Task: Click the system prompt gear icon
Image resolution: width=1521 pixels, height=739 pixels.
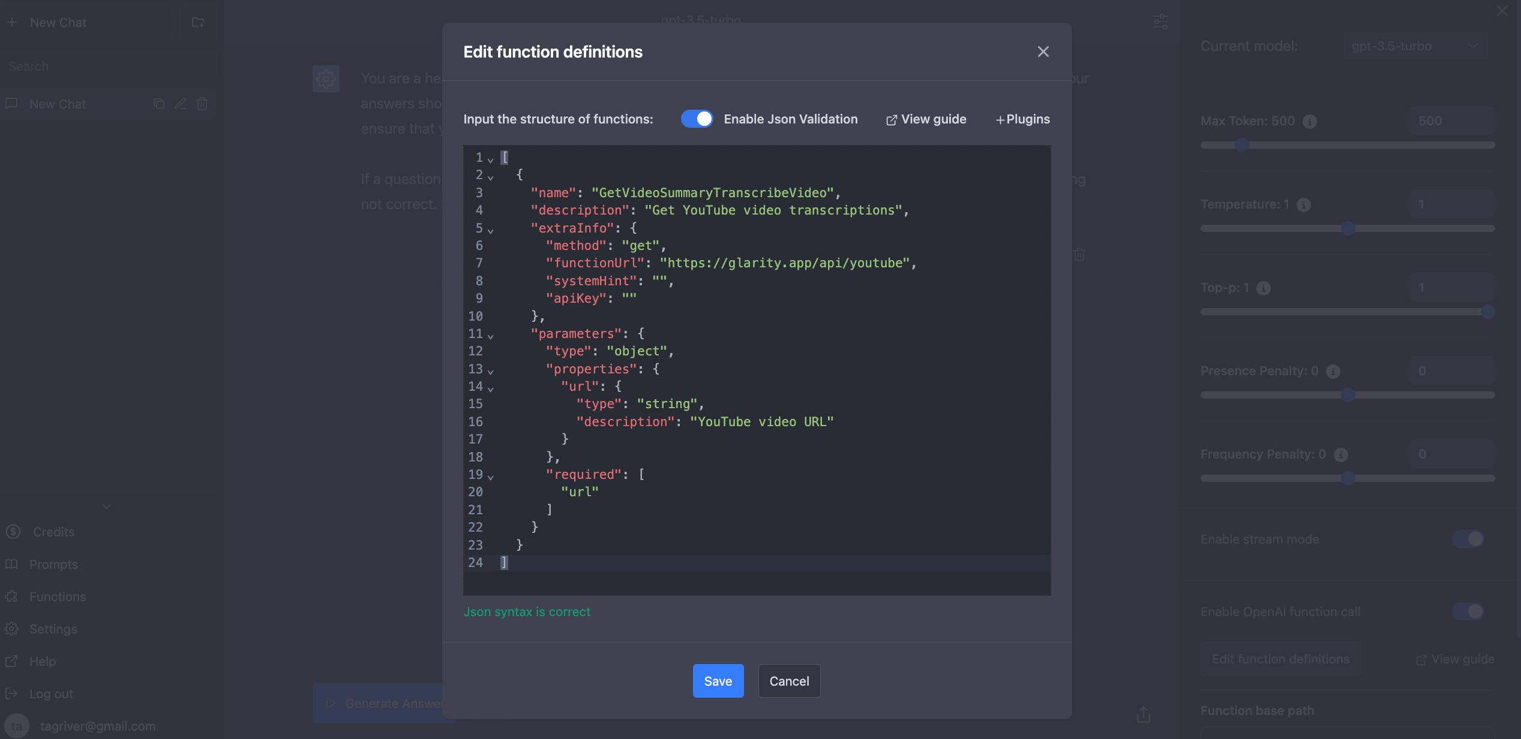Action: [x=326, y=79]
